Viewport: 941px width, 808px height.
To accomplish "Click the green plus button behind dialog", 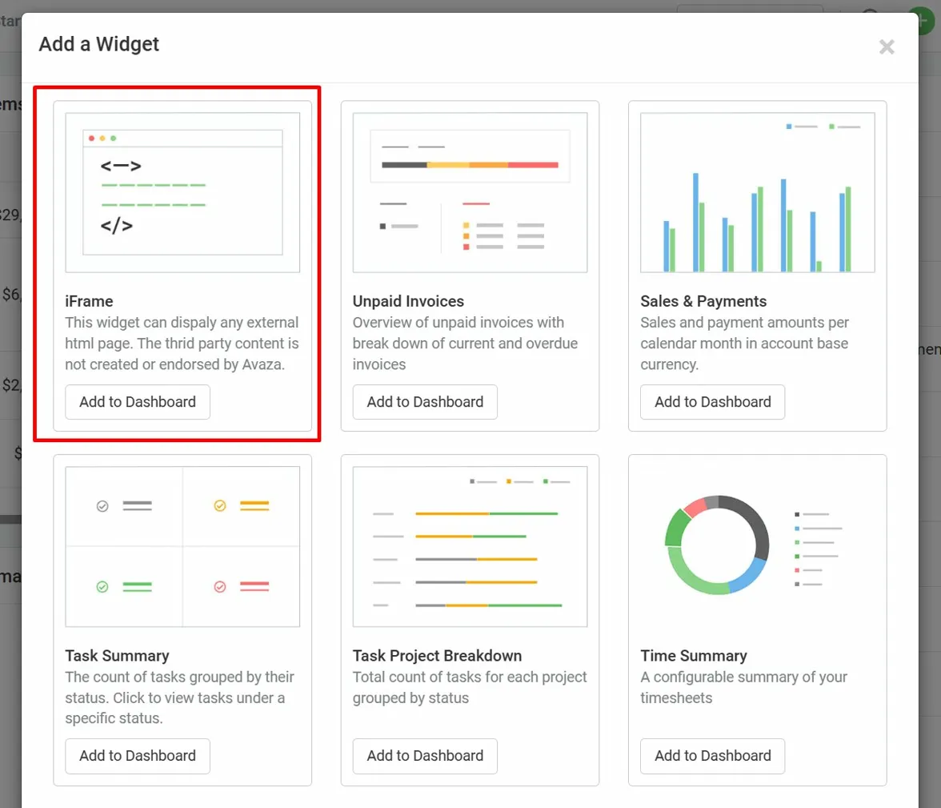I will pos(927,18).
